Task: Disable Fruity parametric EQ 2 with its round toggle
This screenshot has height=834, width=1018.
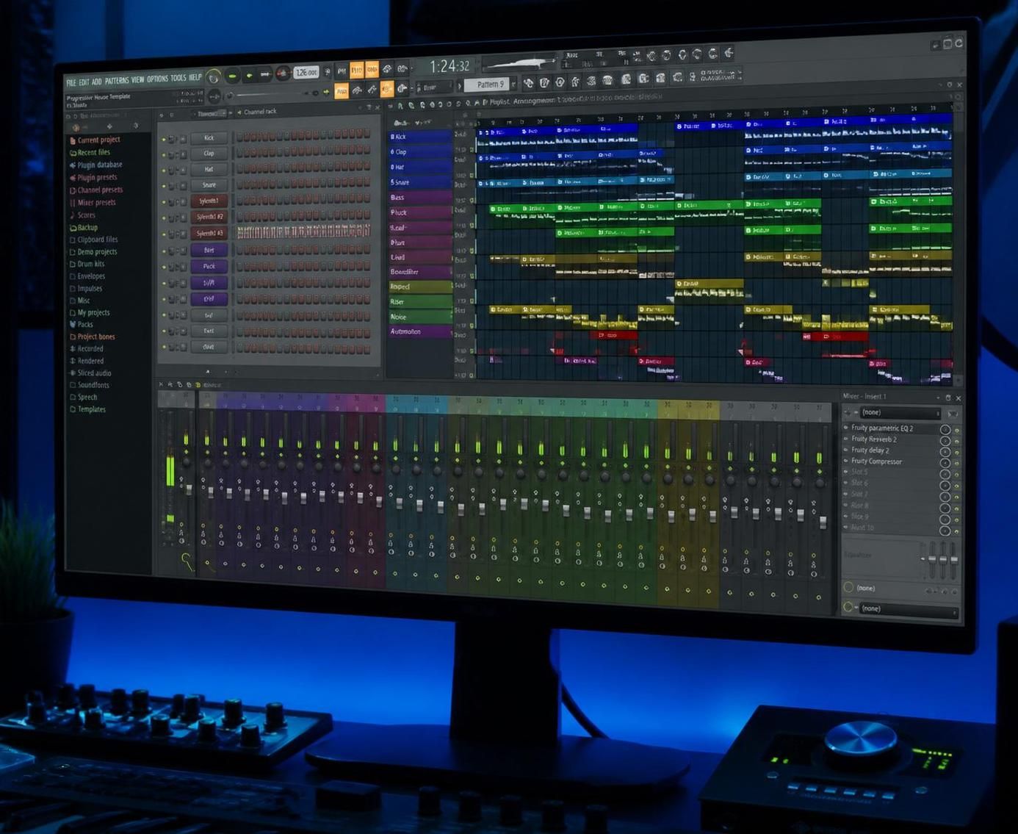Action: pyautogui.click(x=945, y=430)
